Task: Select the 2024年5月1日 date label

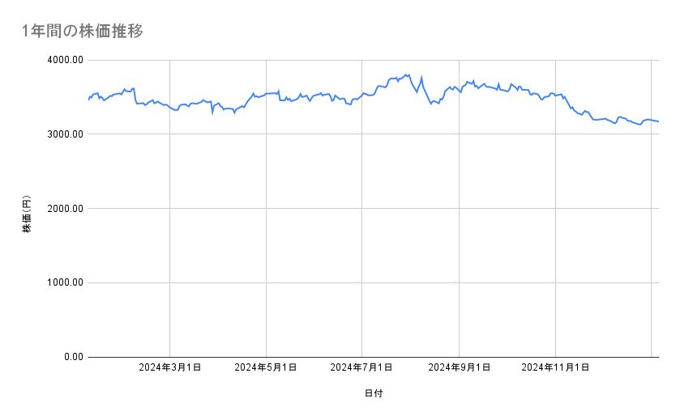Action: (266, 368)
